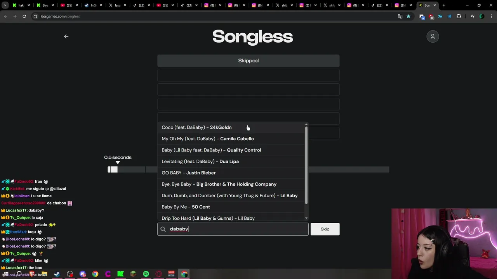This screenshot has width=497, height=279.
Task: Click the streamer webcam overlay
Action: click(444, 244)
